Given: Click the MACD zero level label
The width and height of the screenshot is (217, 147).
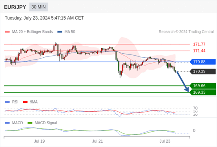Looking at the screenshot, I should (194, 131).
